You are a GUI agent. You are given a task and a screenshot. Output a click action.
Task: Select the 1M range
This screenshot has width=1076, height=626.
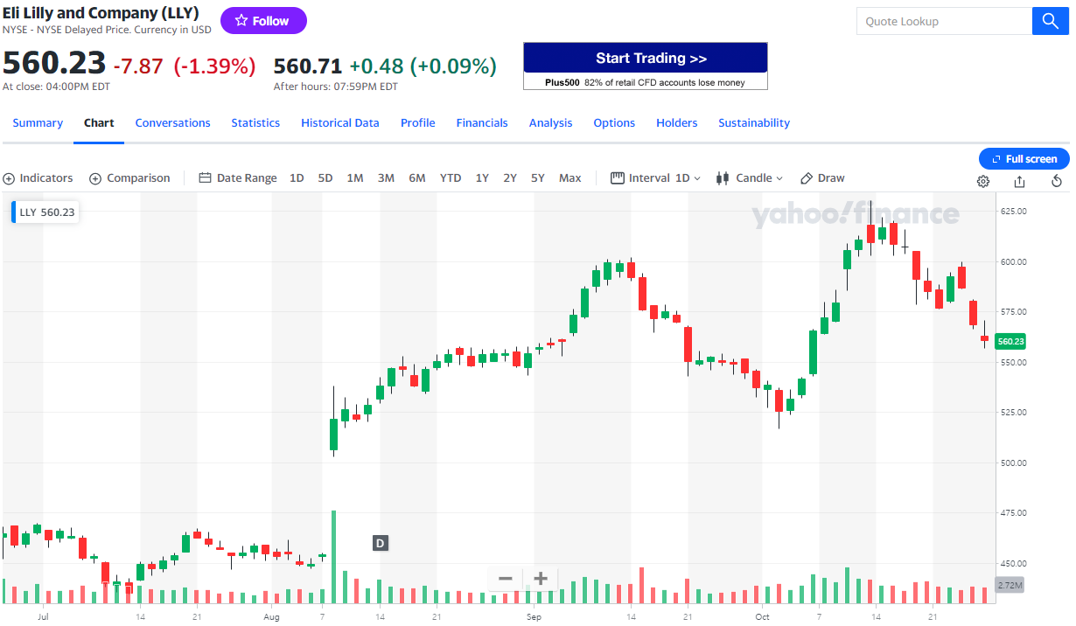click(355, 177)
